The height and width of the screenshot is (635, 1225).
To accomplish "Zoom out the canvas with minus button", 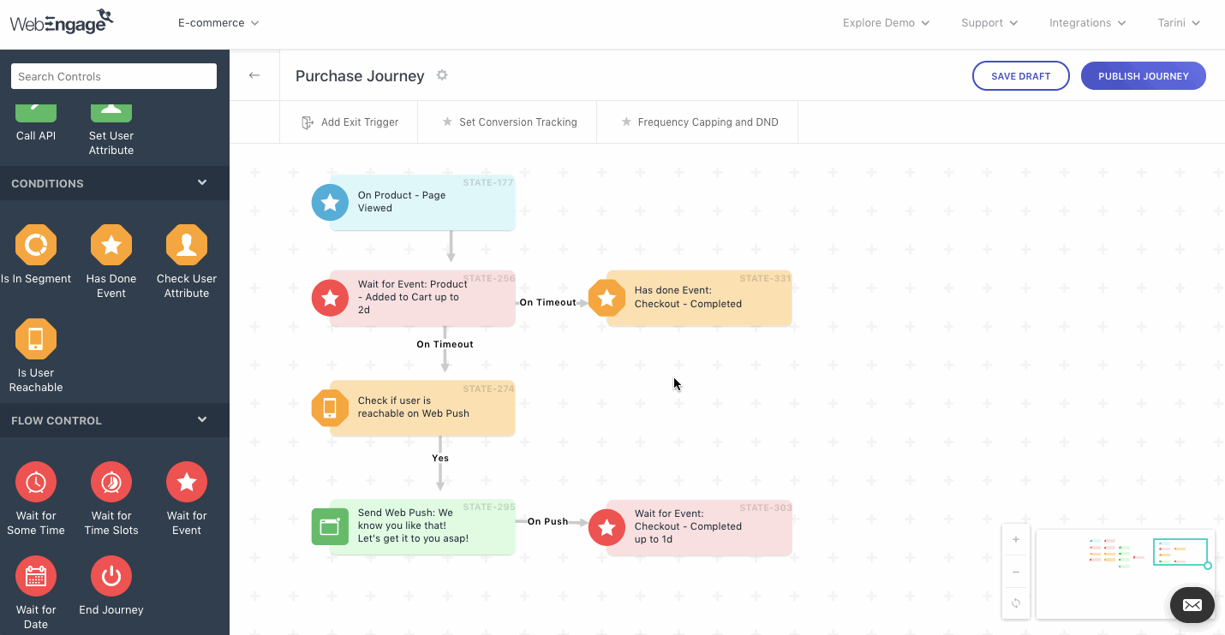I will 1016,572.
